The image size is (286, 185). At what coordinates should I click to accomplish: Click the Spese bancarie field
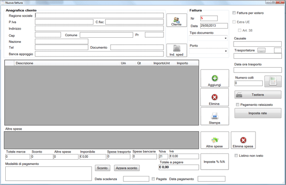[144, 156]
